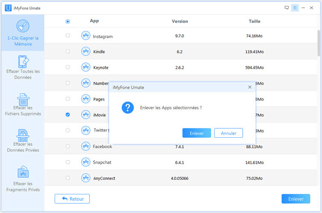The image size is (322, 213).
Task: Click the Taille column header
Action: pyautogui.click(x=255, y=21)
